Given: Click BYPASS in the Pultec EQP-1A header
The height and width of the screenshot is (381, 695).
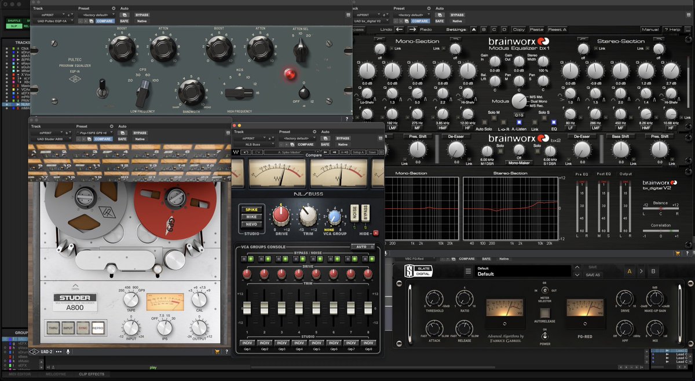Looking at the screenshot, I should (142, 14).
